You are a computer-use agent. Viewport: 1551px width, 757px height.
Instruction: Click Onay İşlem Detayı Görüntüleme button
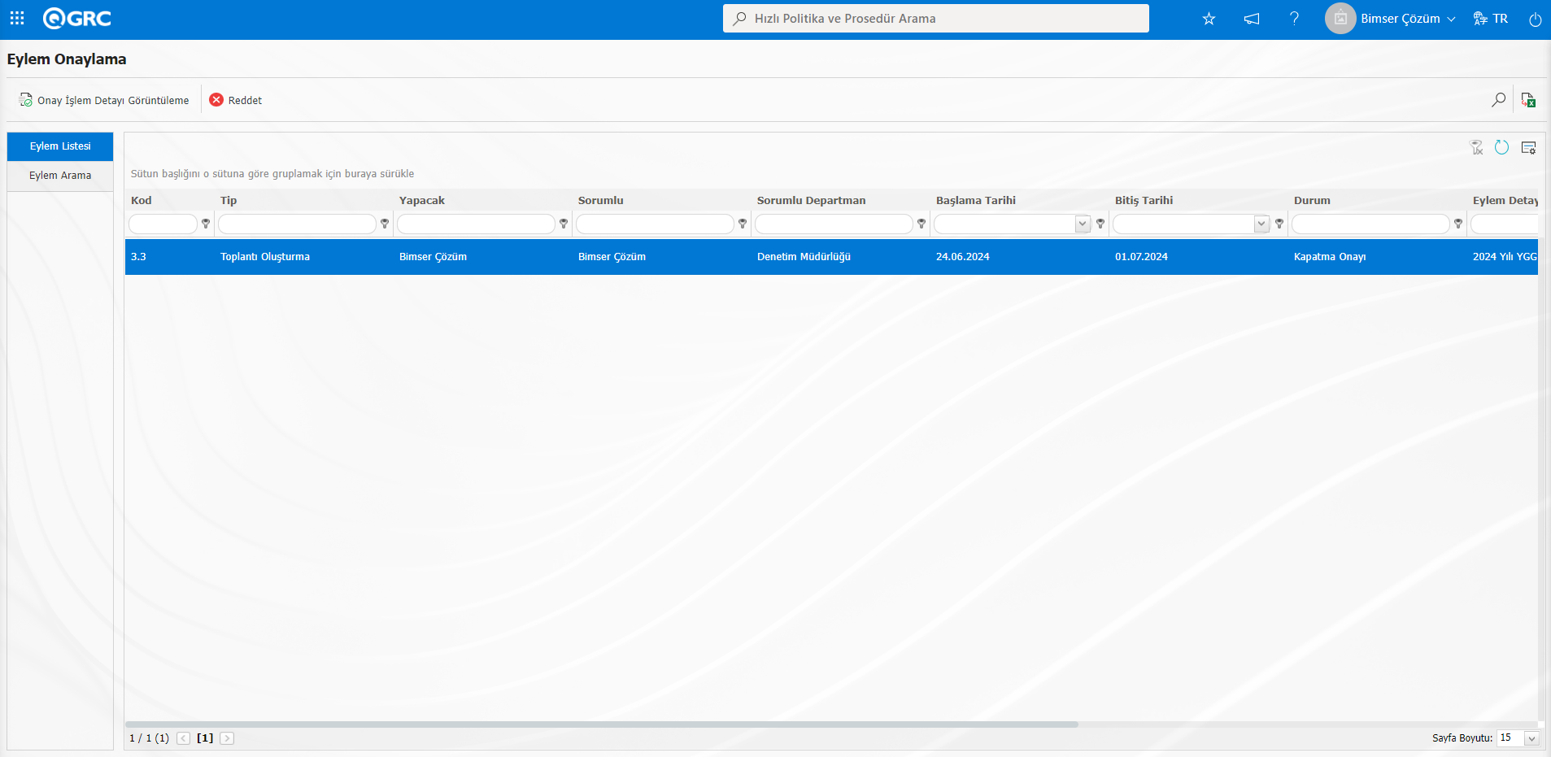click(104, 100)
